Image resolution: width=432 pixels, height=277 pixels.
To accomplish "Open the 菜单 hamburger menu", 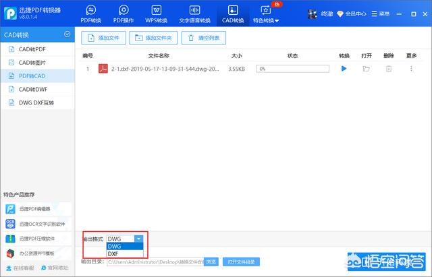I will point(380,13).
